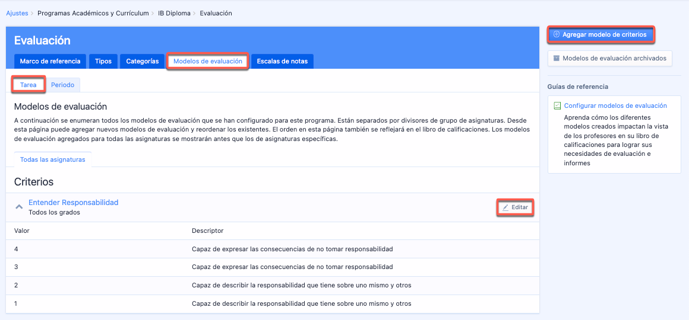This screenshot has width=689, height=320.
Task: Open the Entender Responsabilidad criterion link
Action: pyautogui.click(x=73, y=202)
